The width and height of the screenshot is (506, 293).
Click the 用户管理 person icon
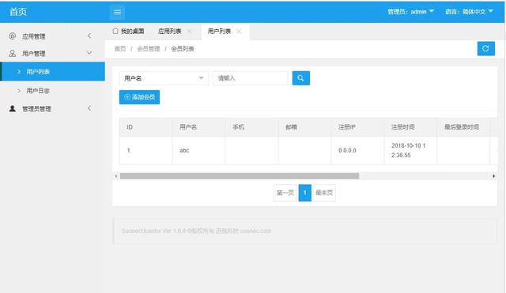pos(13,53)
